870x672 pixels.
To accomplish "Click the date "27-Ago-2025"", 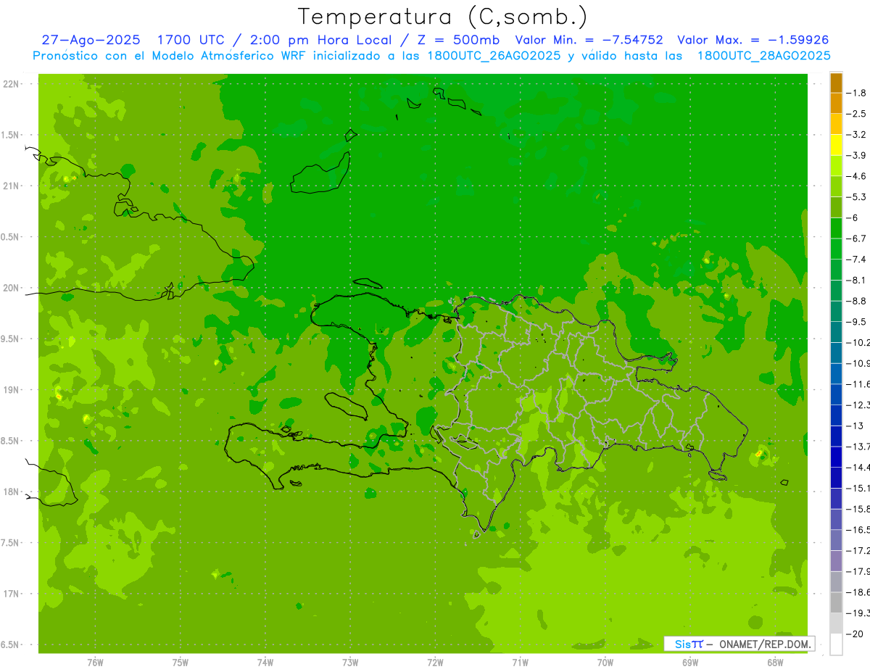I will [x=90, y=40].
